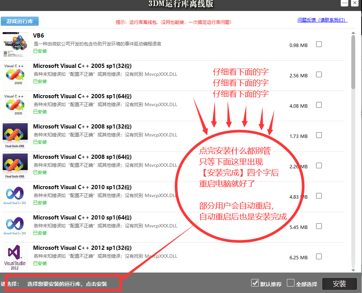Image resolution: width=362 pixels, height=293 pixels.
Task: Click the scrollbar down arrow
Action: [353, 271]
